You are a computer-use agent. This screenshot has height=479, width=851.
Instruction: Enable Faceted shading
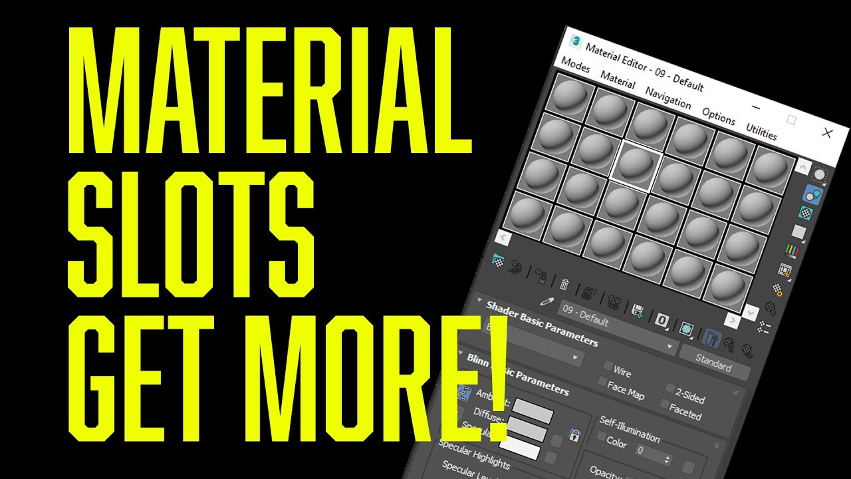pos(665,404)
